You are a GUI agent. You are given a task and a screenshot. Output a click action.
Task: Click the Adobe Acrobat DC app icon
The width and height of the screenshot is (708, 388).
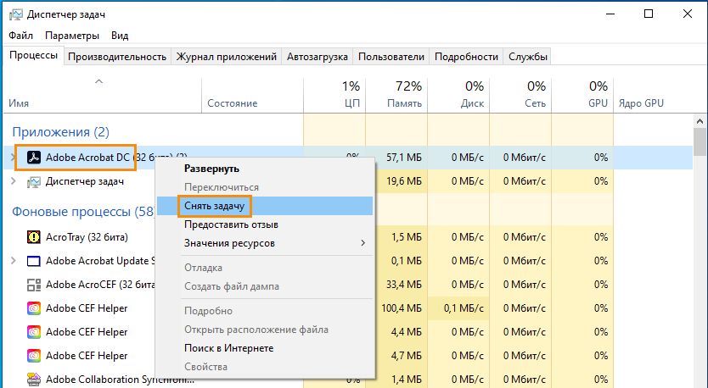pyautogui.click(x=34, y=158)
